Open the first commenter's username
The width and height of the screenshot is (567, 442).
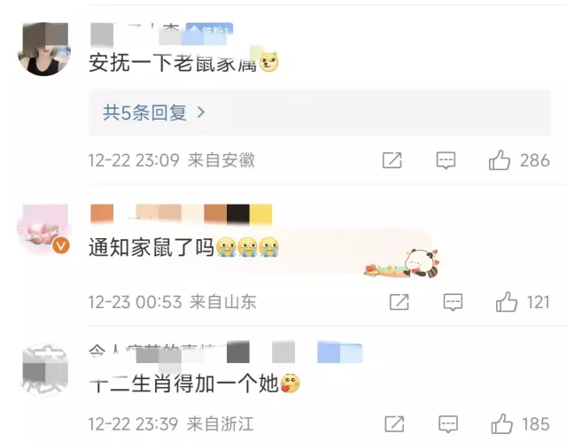coord(136,34)
